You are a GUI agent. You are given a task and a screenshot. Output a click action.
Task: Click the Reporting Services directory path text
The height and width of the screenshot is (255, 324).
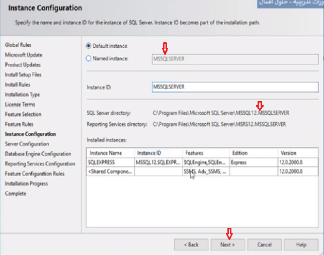pos(219,124)
